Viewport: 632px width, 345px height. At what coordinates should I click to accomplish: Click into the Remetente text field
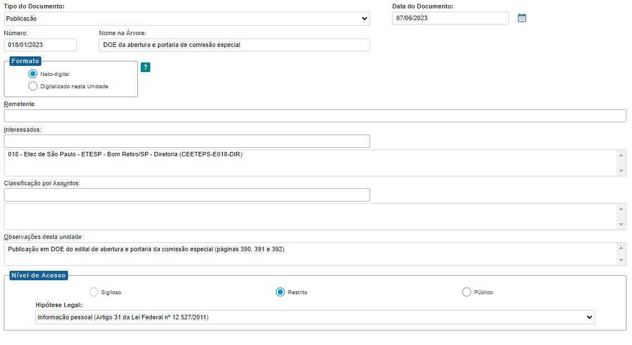point(315,116)
